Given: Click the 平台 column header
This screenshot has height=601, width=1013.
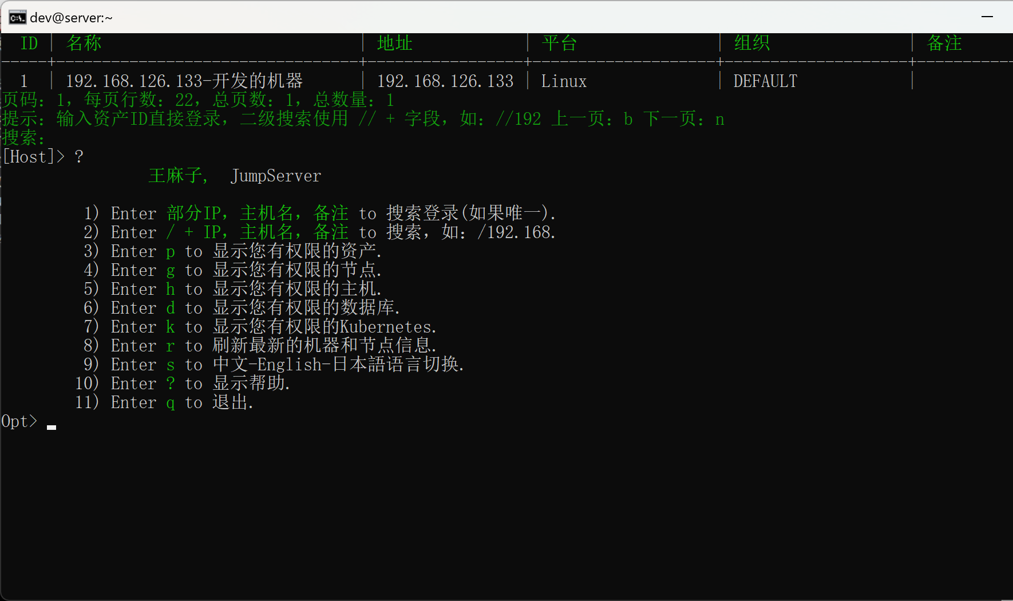Looking at the screenshot, I should point(559,44).
